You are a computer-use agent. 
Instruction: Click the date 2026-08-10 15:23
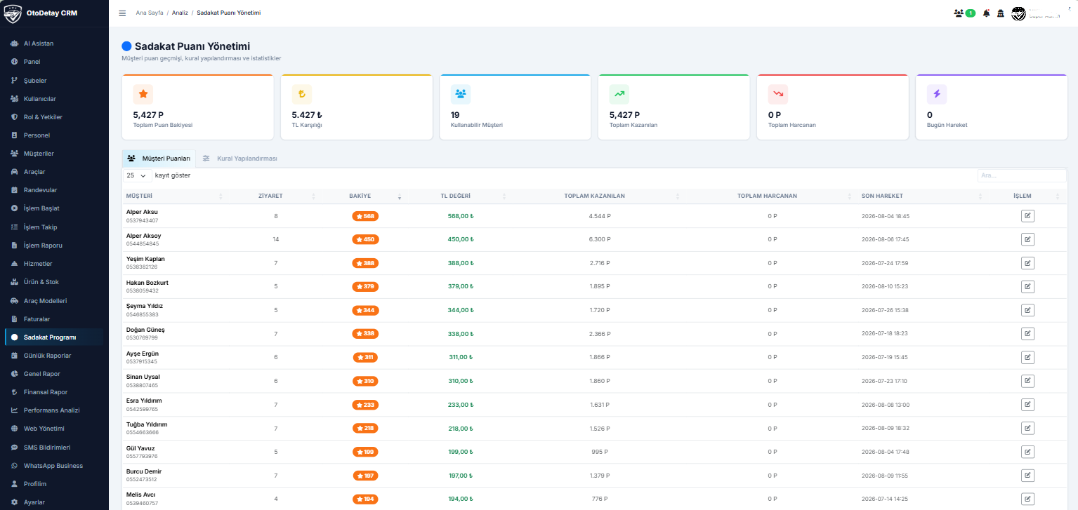885,286
